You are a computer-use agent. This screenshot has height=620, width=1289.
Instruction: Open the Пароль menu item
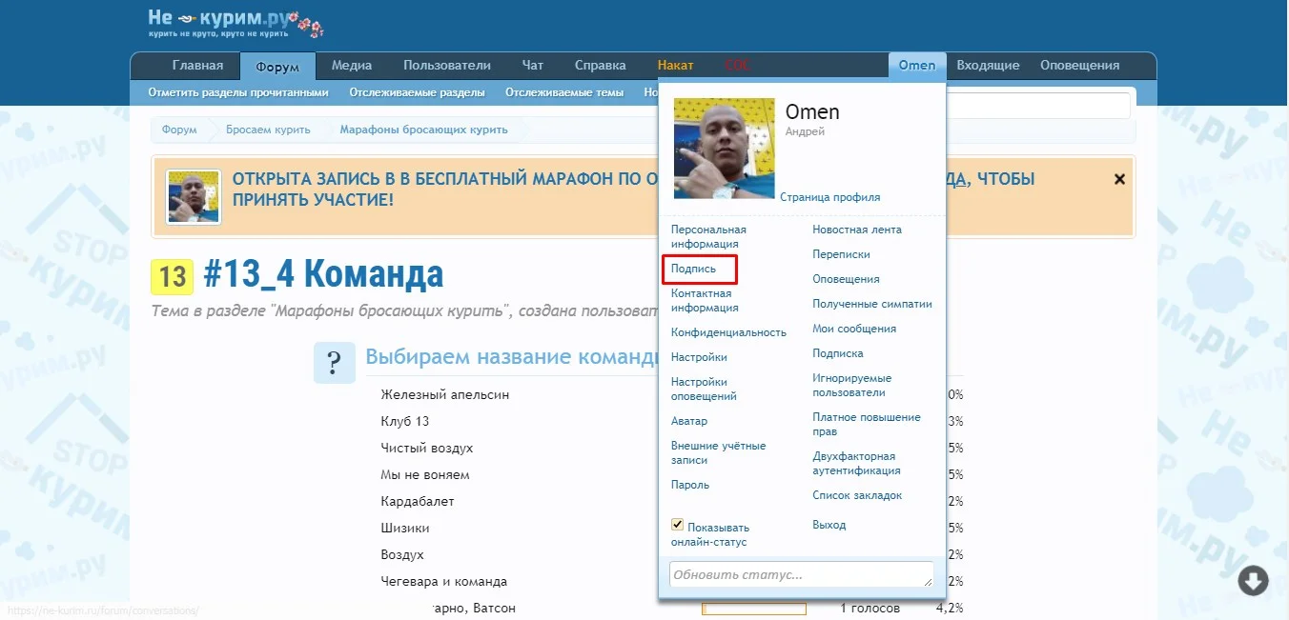tap(690, 485)
